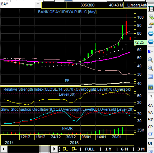154x153 pixels.
Task: Click the beta symbol icon
Action: [x=151, y=97]
